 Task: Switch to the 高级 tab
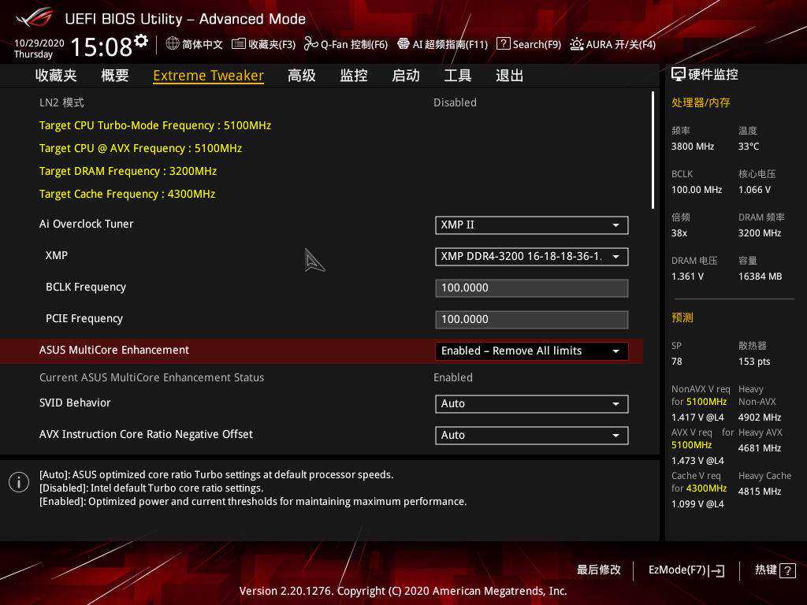(301, 76)
